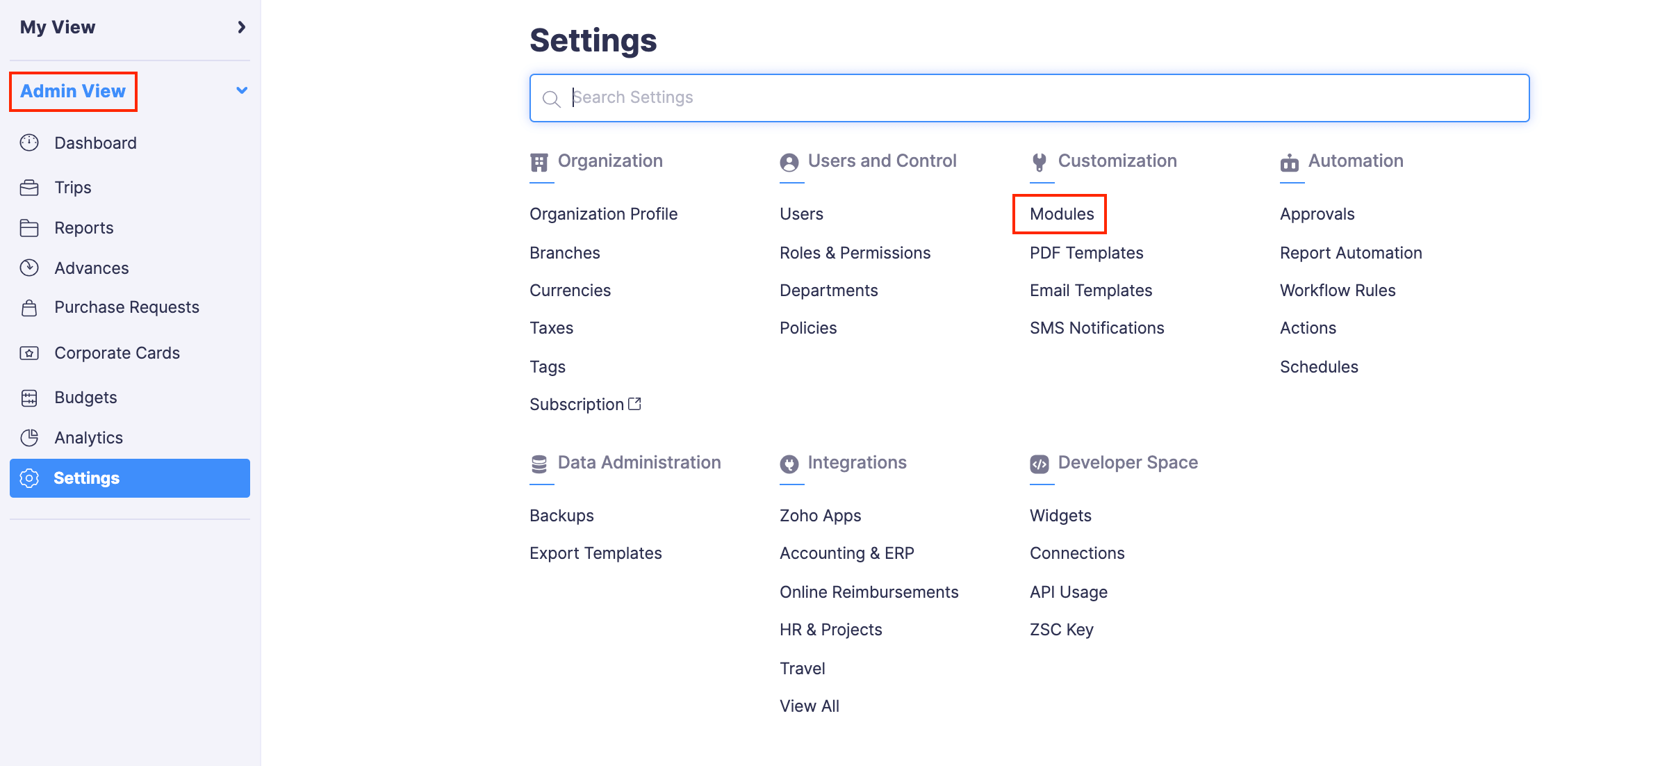Collapse the Admin View dropdown arrow
This screenshot has width=1676, height=766.
coord(241,90)
